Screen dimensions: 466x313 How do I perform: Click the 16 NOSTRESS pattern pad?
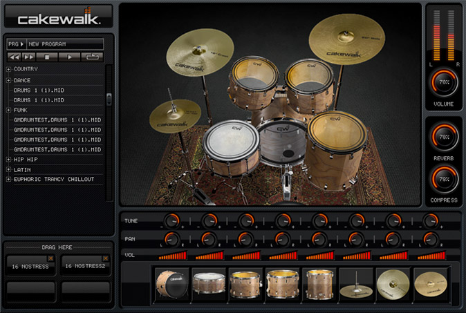pos(30,265)
